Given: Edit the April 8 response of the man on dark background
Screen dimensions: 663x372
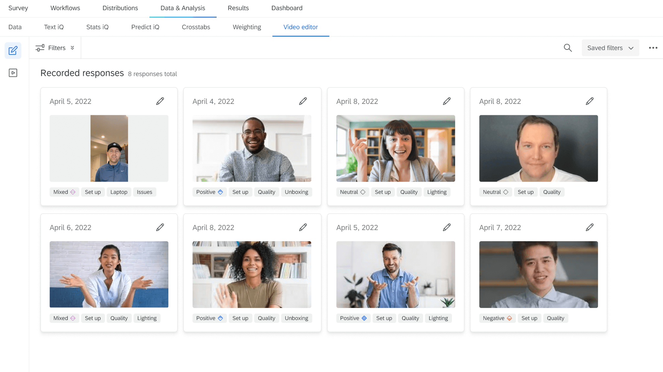Looking at the screenshot, I should (x=590, y=101).
